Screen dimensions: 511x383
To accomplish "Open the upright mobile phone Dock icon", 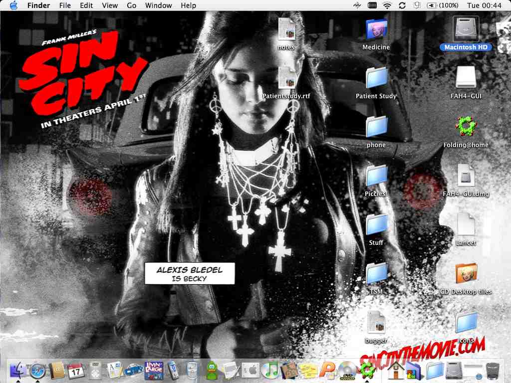I will pyautogui.click(x=173, y=371).
